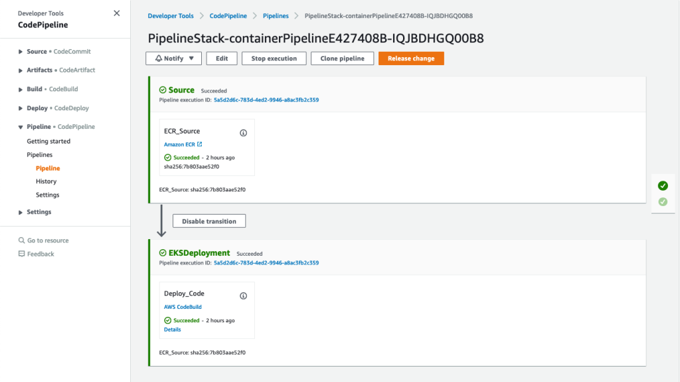The width and height of the screenshot is (680, 382).
Task: Click sha256:7b803aae52f0 in ECR_Source card
Action: [x=191, y=166]
